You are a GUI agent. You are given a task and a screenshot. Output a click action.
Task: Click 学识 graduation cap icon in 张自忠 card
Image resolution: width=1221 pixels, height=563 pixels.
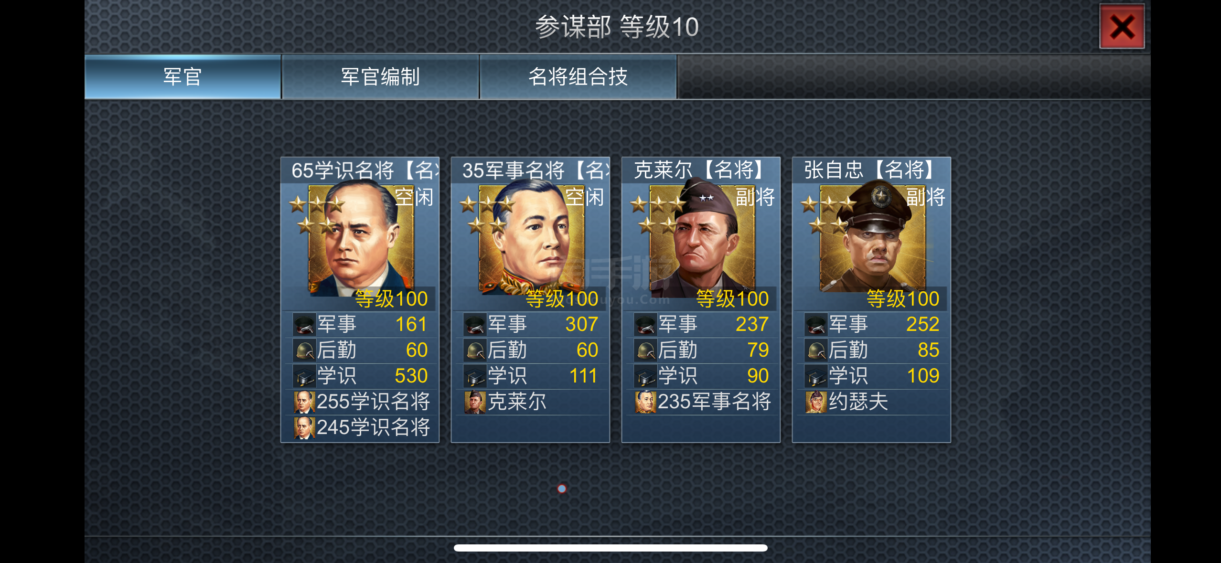(x=816, y=376)
